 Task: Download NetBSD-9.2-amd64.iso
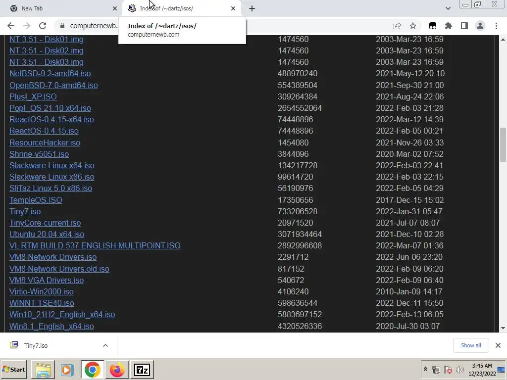(x=50, y=74)
